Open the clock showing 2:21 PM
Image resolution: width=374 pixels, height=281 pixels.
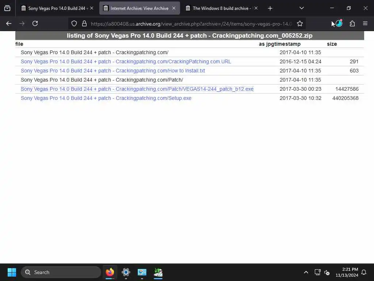(347, 272)
